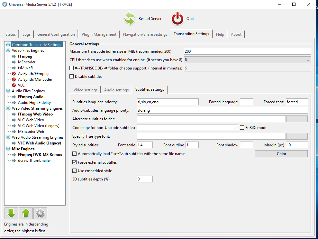Enable FriBiDi mode checkbox
This screenshot has width=318, height=239.
tap(242, 128)
